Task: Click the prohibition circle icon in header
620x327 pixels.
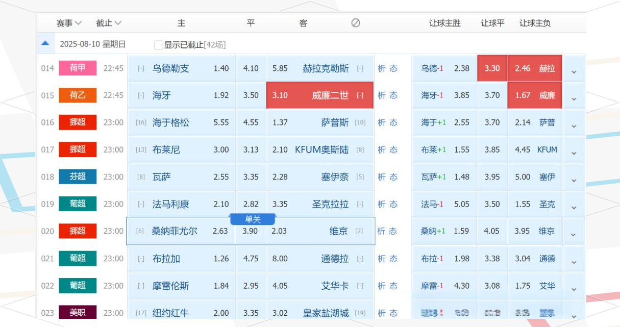Action: tap(356, 23)
